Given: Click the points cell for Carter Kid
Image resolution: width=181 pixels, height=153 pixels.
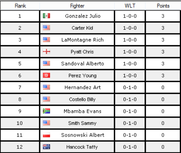Looking at the screenshot, I should point(163,28).
